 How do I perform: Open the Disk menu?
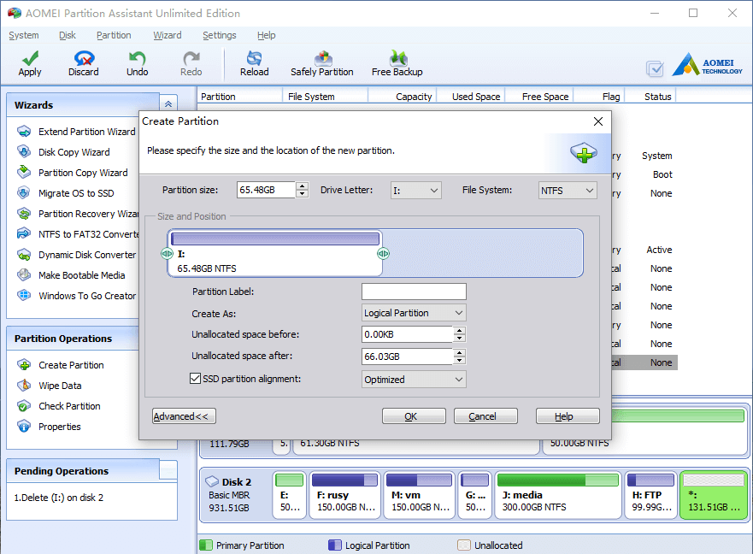[68, 35]
